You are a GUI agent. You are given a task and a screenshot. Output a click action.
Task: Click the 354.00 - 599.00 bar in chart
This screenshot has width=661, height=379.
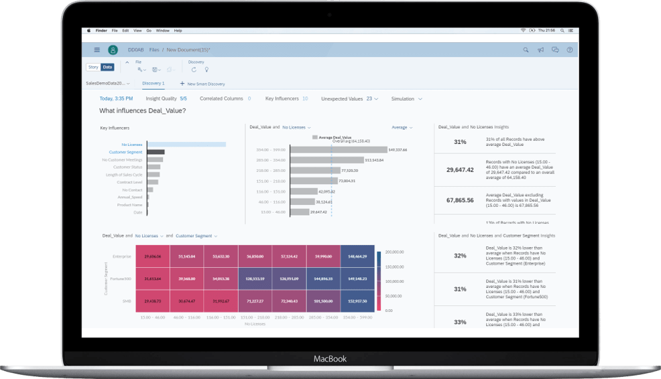click(339, 150)
